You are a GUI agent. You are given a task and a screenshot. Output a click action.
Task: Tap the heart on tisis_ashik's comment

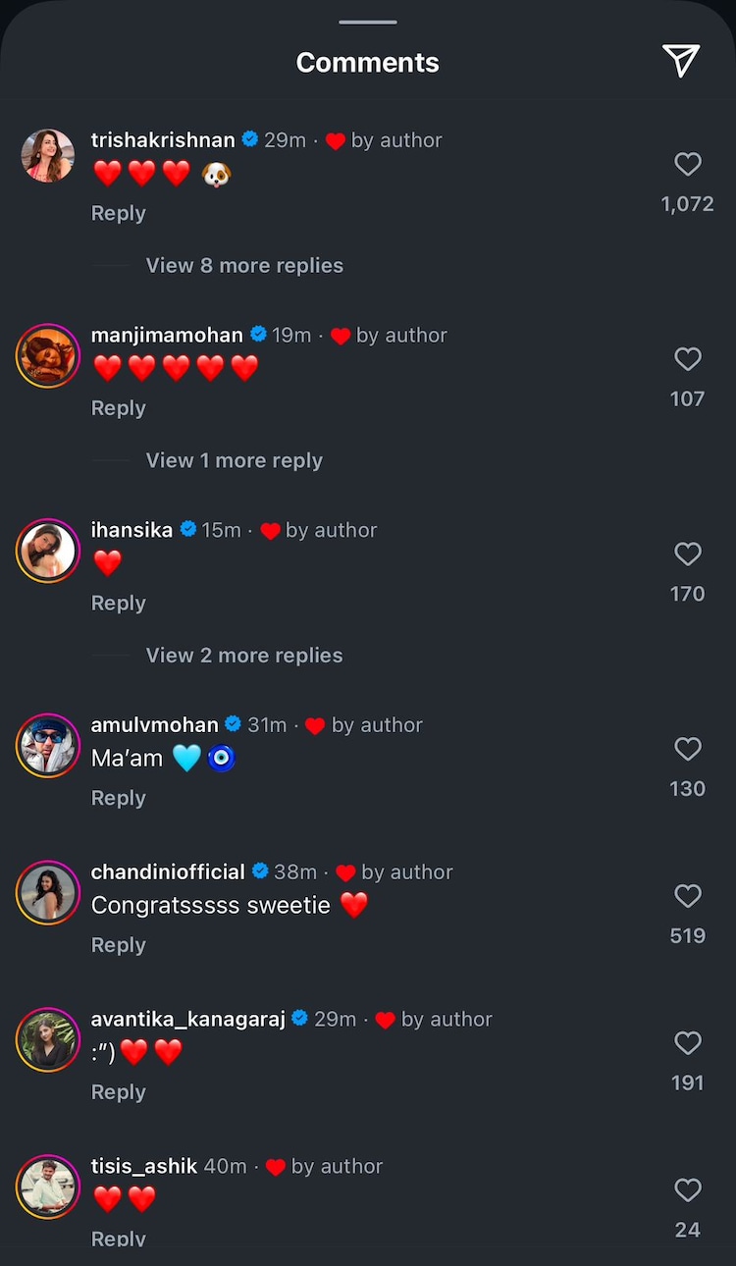(688, 1190)
